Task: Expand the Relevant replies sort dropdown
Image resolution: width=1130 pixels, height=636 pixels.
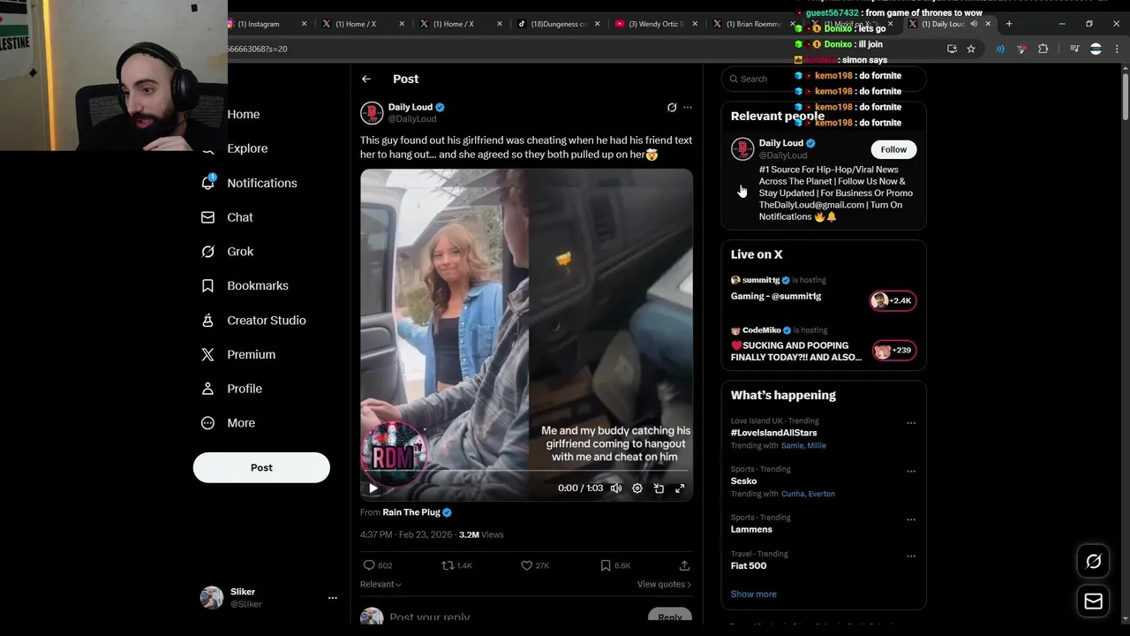Action: pyautogui.click(x=380, y=584)
